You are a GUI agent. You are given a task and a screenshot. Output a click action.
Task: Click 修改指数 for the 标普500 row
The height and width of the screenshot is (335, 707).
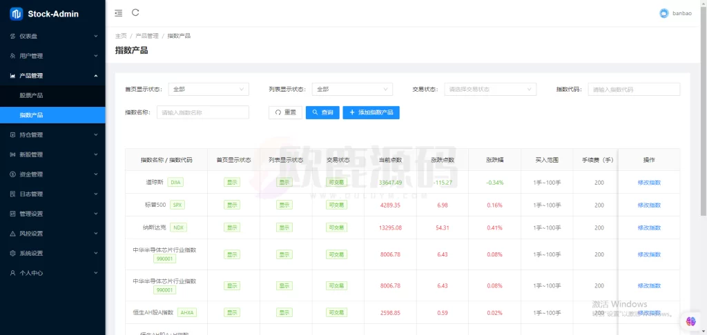649,205
